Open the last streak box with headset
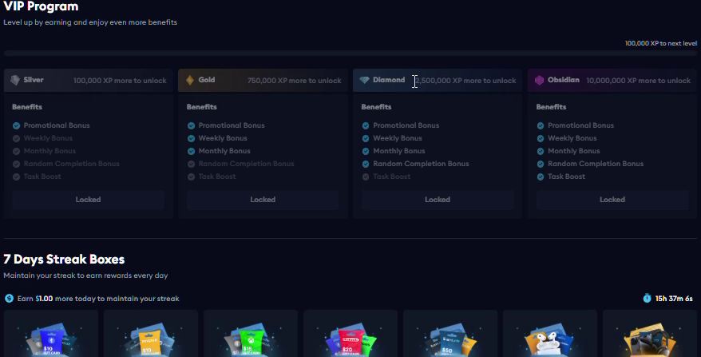 650,333
